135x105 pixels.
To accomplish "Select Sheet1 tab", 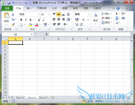I will pyautogui.click(x=20, y=97).
